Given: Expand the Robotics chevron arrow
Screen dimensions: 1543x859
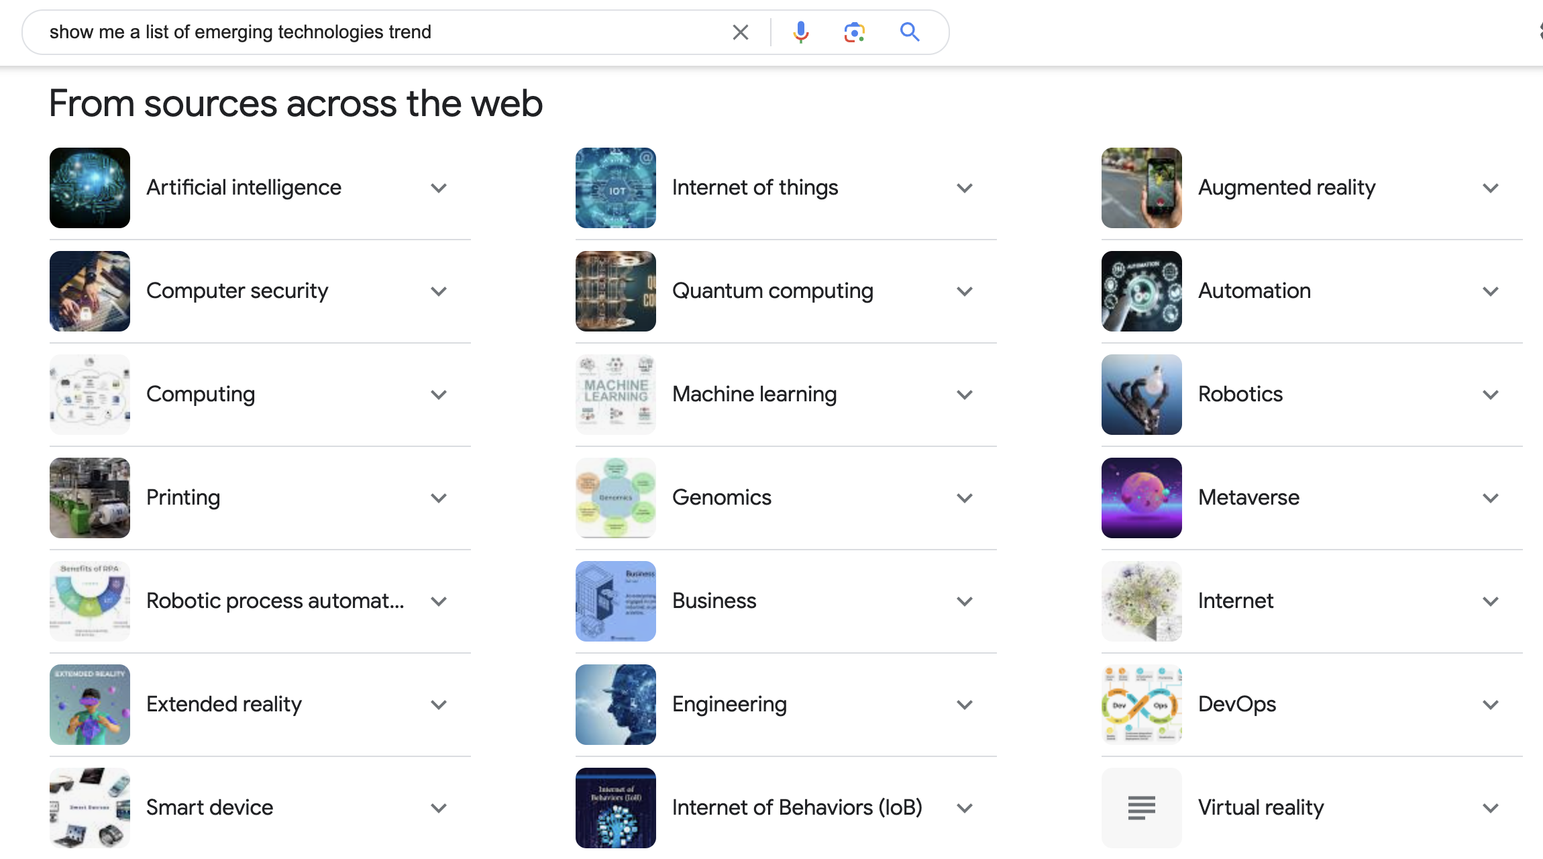Looking at the screenshot, I should [x=1491, y=395].
